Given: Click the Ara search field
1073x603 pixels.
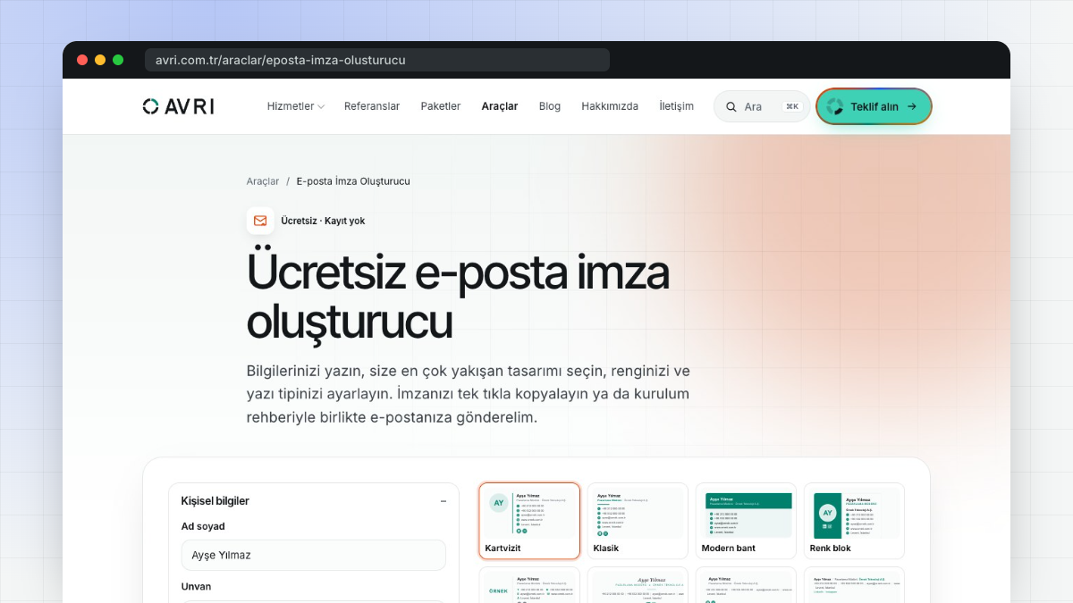Looking at the screenshot, I should click(762, 106).
